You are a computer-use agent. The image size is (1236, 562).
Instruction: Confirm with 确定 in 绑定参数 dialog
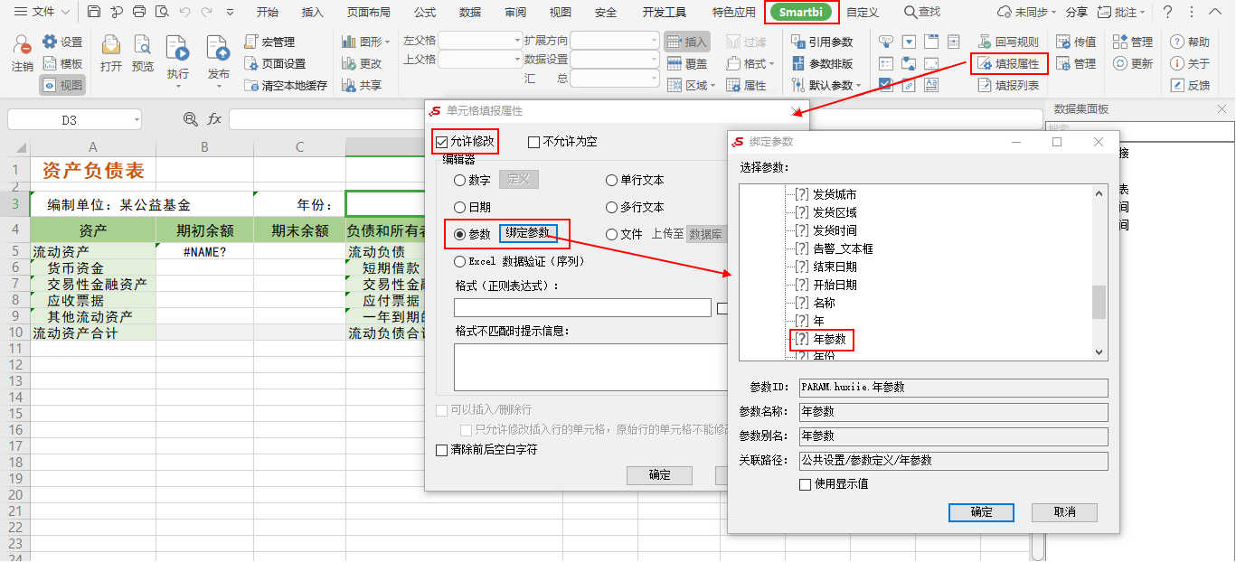(981, 512)
